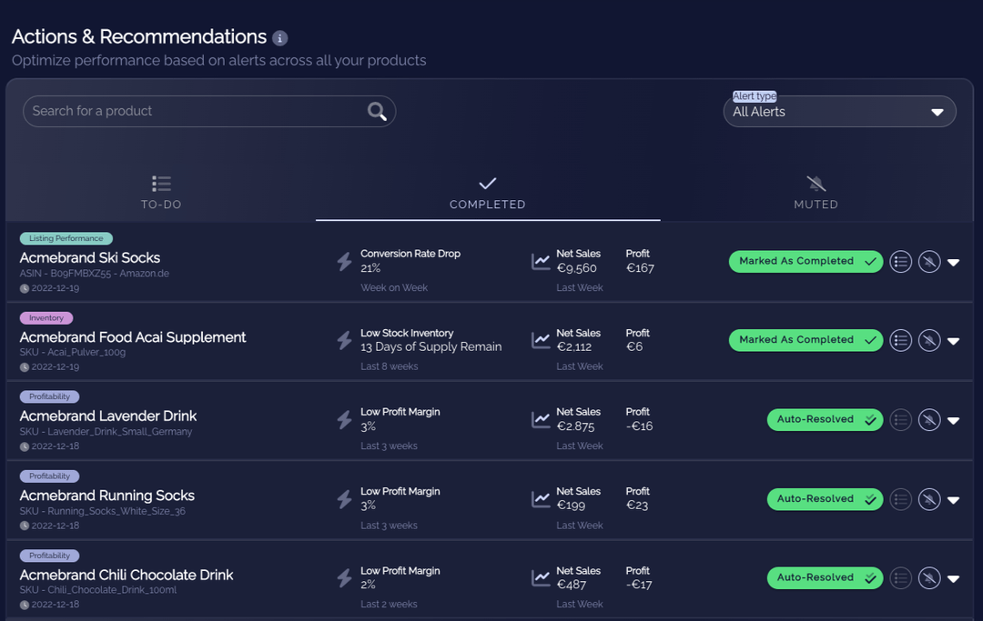Open the list icon for Running Socks row
Screen dimensions: 983x621
900,499
